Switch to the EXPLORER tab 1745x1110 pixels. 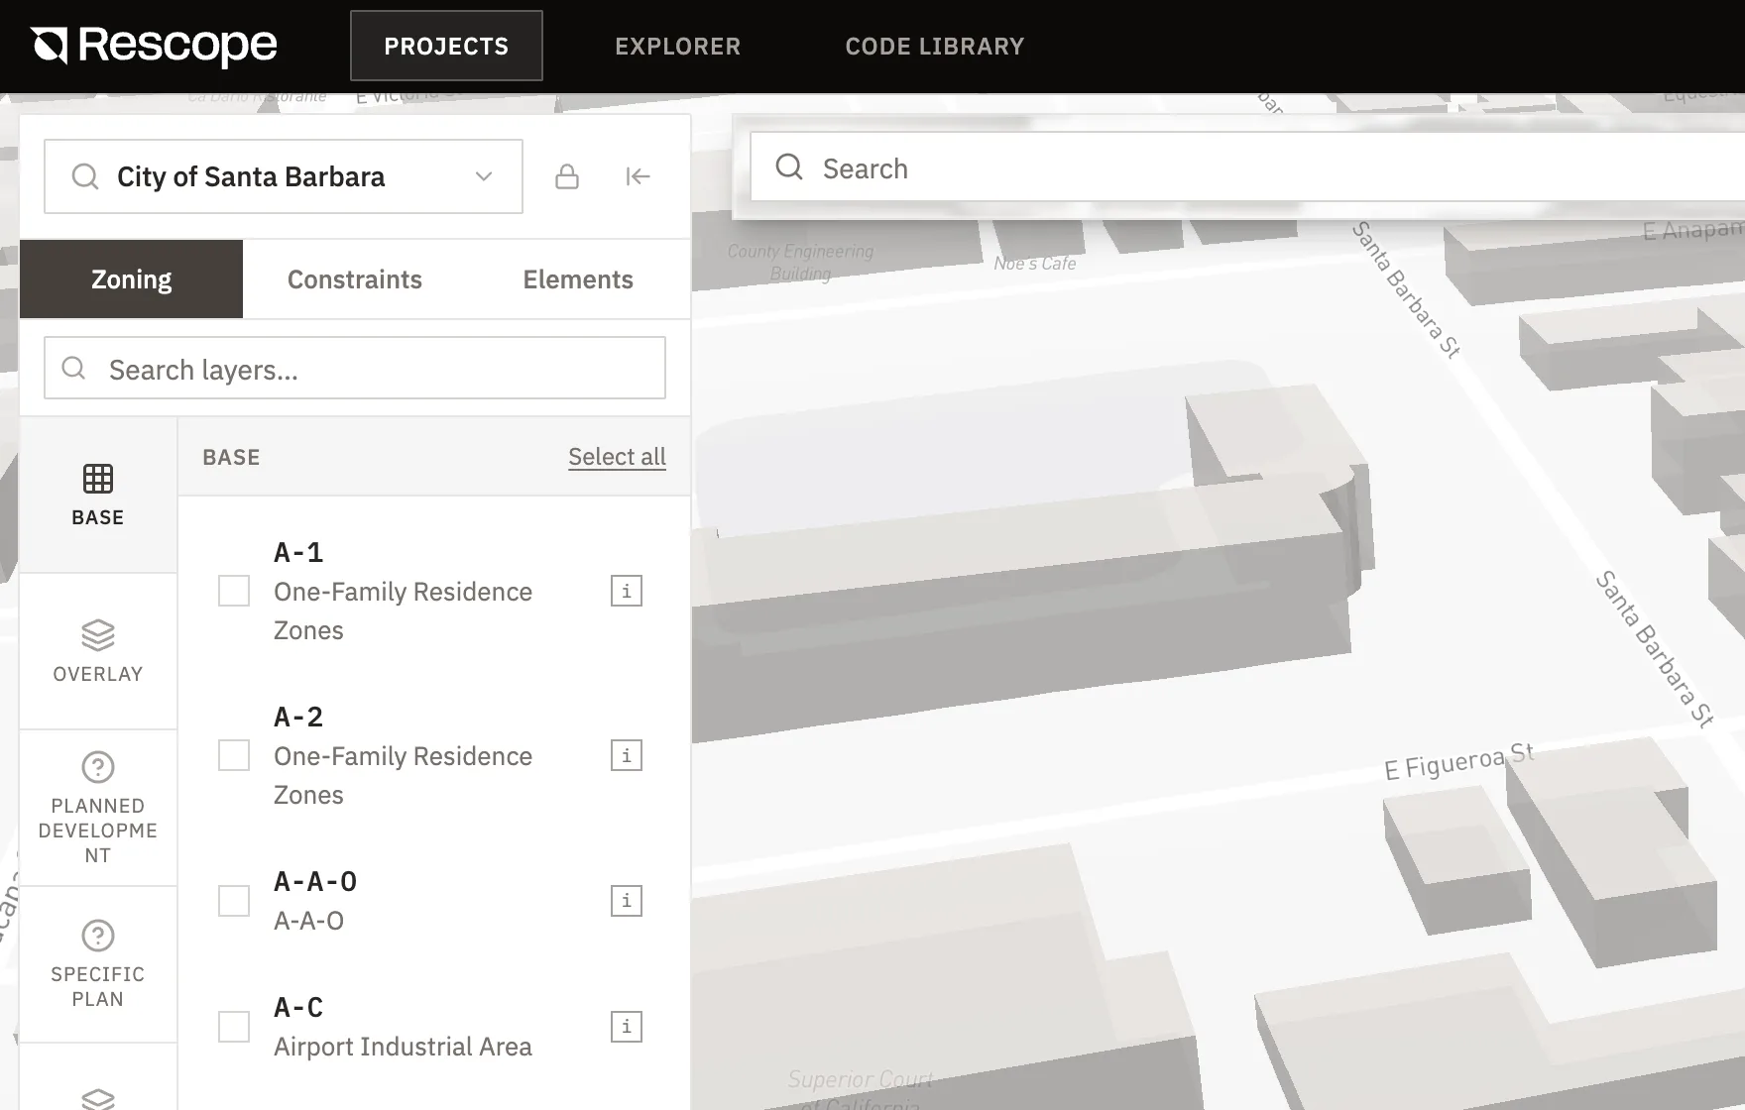[677, 47]
